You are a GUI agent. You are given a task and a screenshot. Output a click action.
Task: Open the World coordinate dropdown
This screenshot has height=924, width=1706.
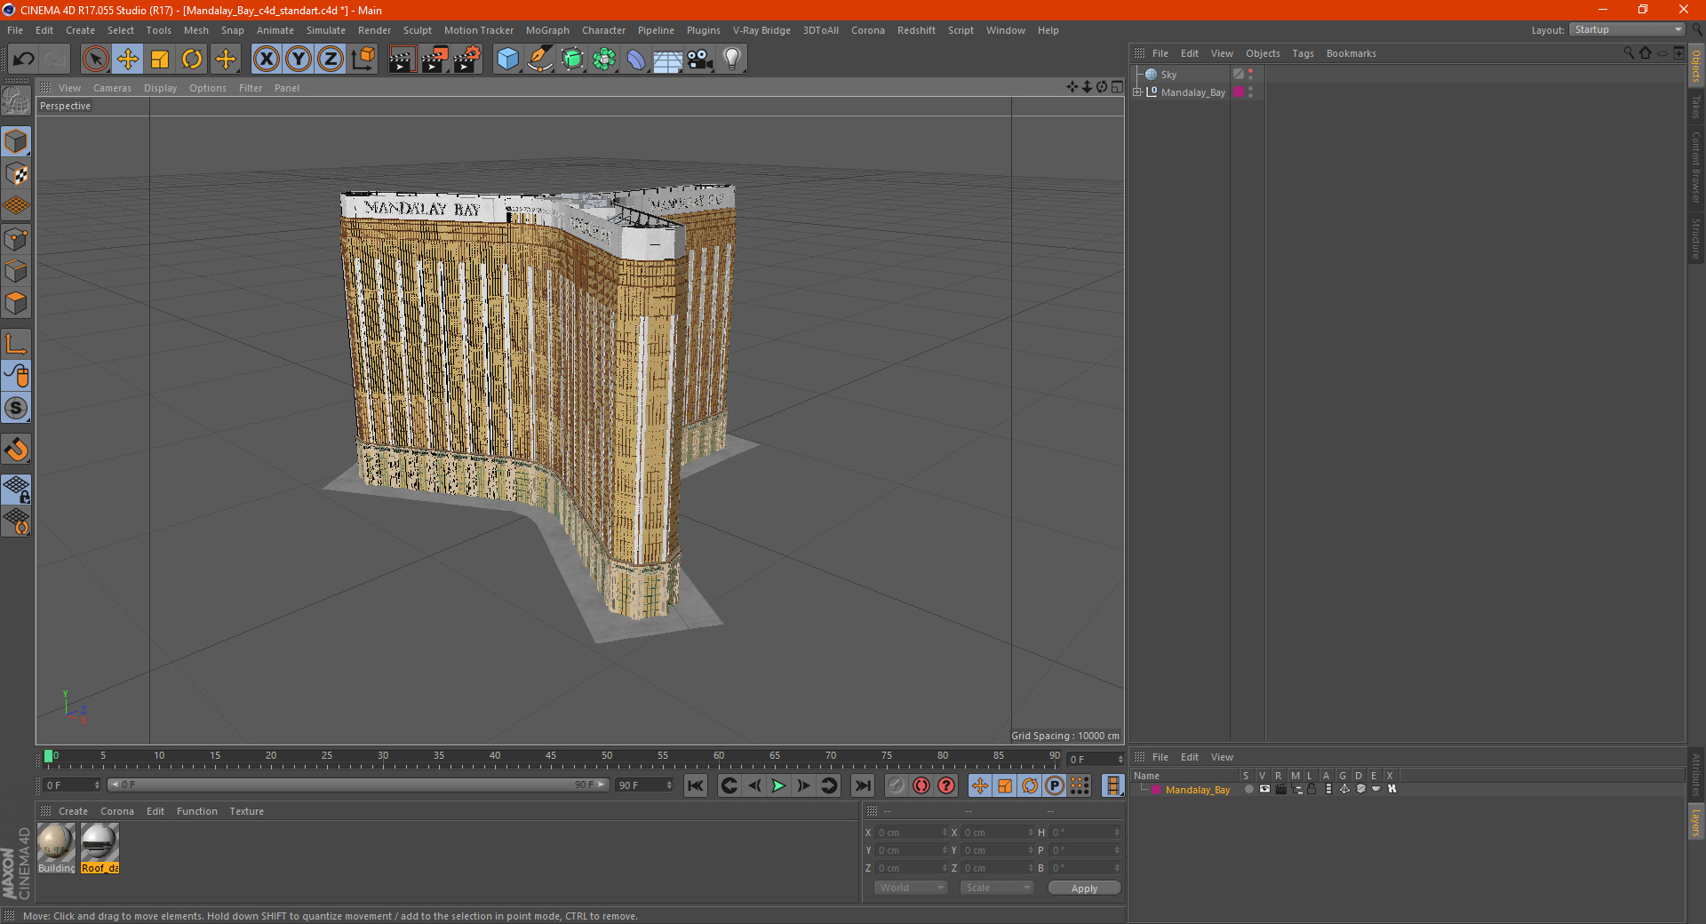tap(911, 888)
